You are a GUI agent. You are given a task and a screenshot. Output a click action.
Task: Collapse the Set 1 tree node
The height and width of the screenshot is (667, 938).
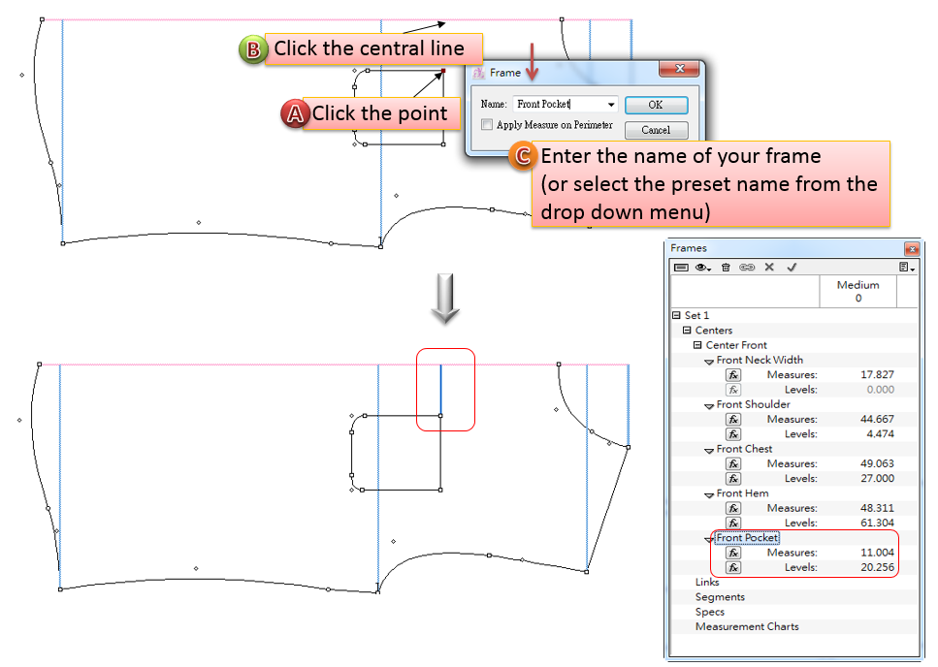point(676,316)
